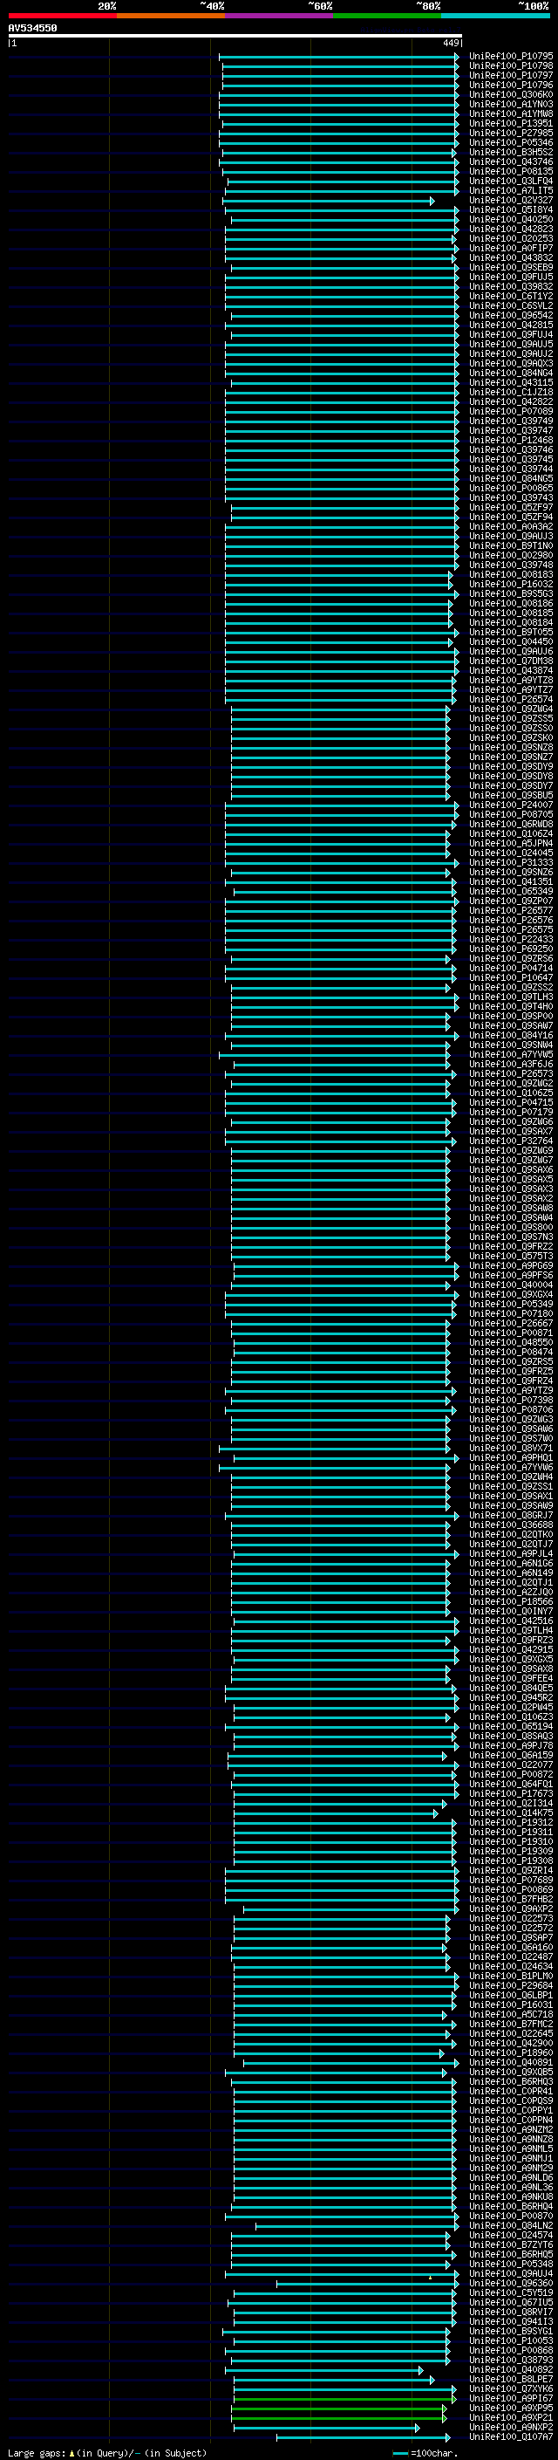558x2460 pixels.
Task: Select the UniRef100_Q14K75 label
Action: (511, 1812)
